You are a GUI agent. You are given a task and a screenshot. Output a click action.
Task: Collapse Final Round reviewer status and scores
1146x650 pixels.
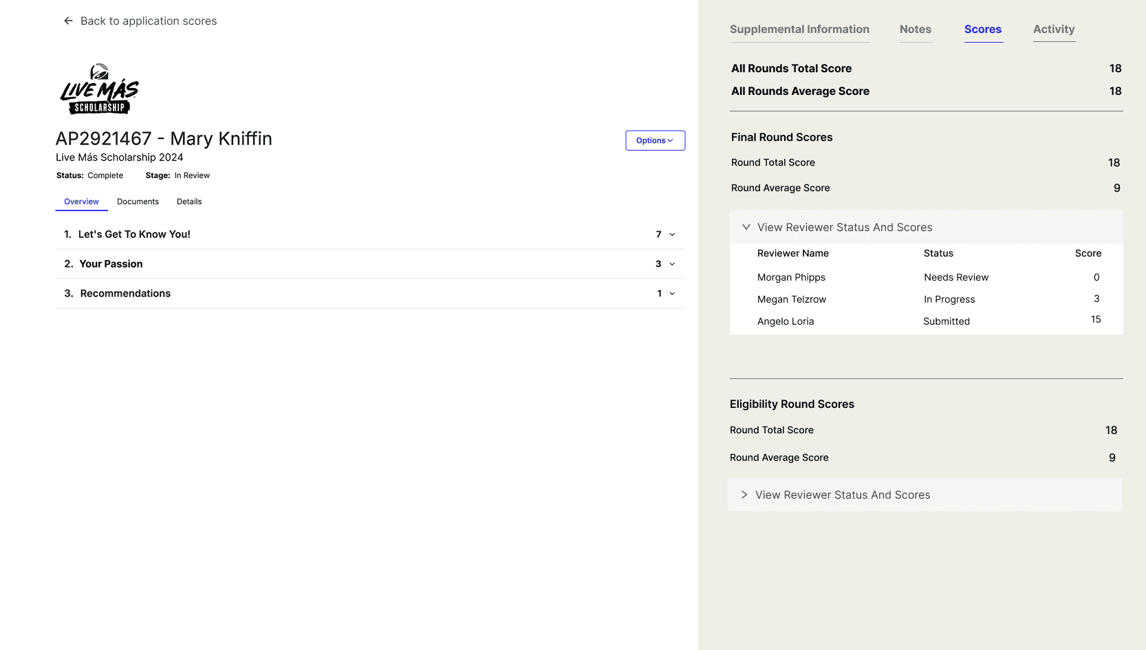point(746,227)
